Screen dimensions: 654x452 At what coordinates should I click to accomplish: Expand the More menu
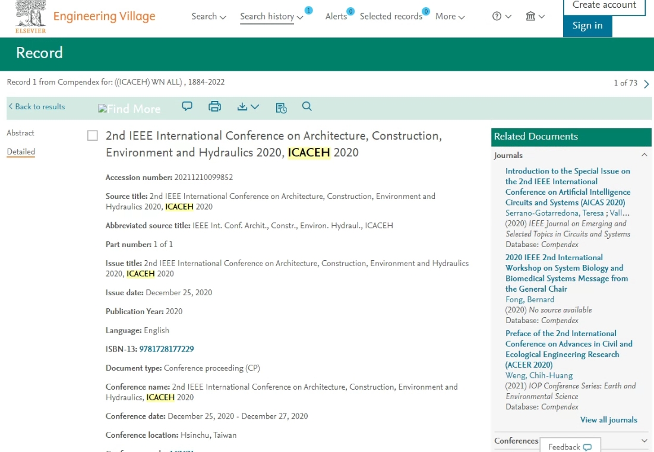click(x=450, y=16)
